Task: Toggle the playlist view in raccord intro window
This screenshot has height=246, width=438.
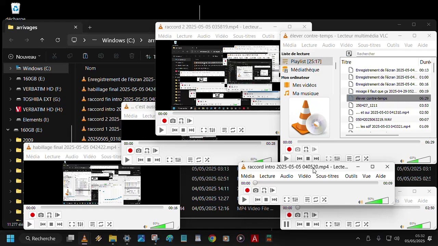Action: [x=307, y=200]
